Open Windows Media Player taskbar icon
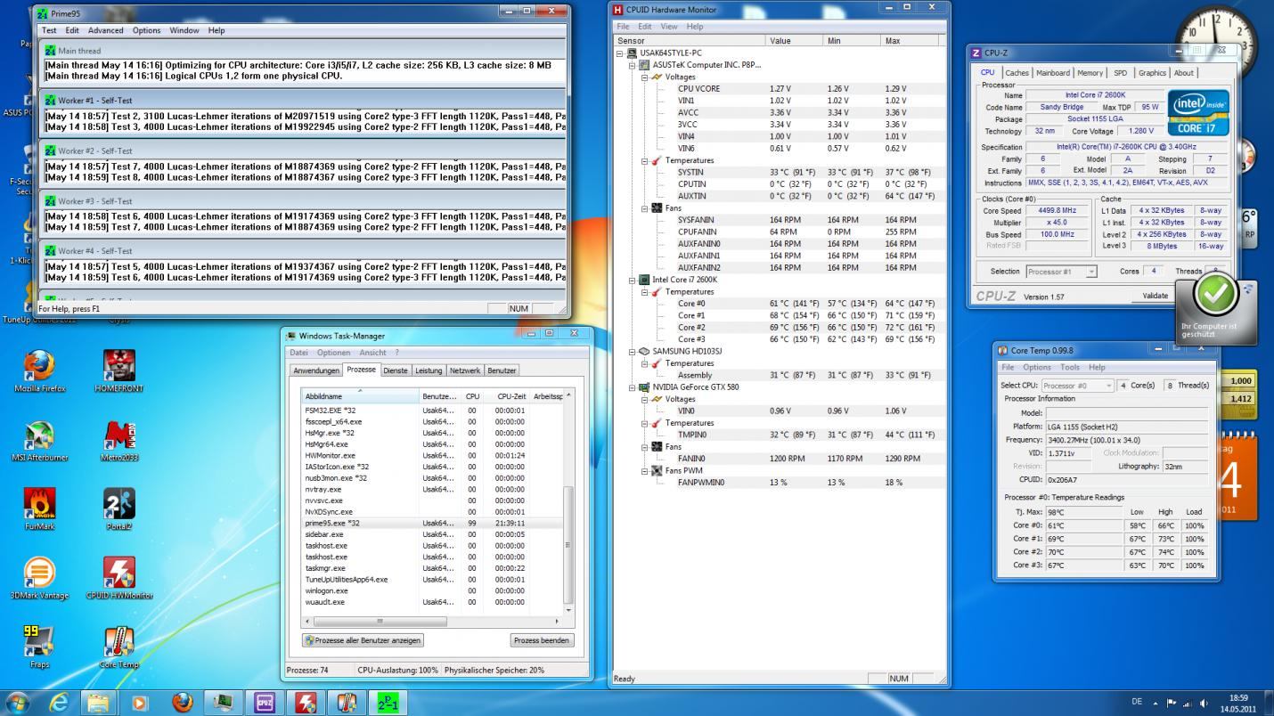 (140, 703)
